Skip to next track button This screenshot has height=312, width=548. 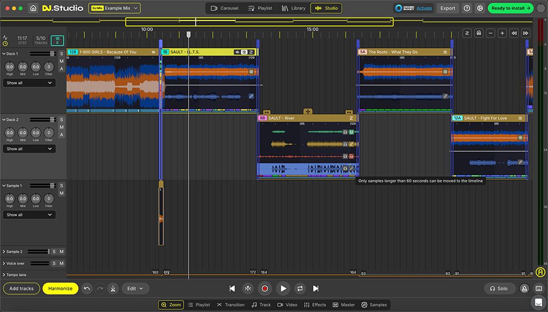pyautogui.click(x=316, y=288)
